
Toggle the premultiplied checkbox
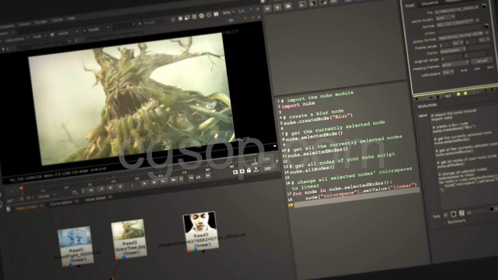(x=457, y=71)
